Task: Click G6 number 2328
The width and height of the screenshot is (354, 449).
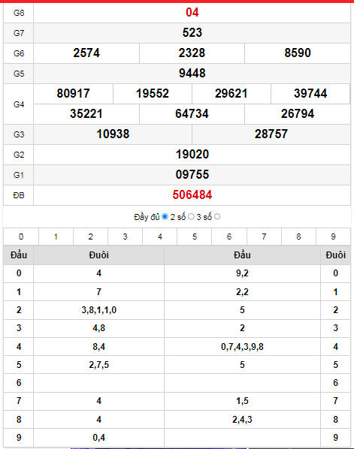Action: point(192,53)
